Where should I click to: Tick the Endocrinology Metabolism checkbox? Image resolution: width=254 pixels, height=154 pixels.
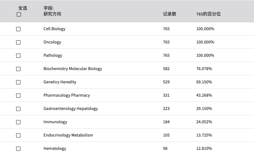(x=18, y=135)
